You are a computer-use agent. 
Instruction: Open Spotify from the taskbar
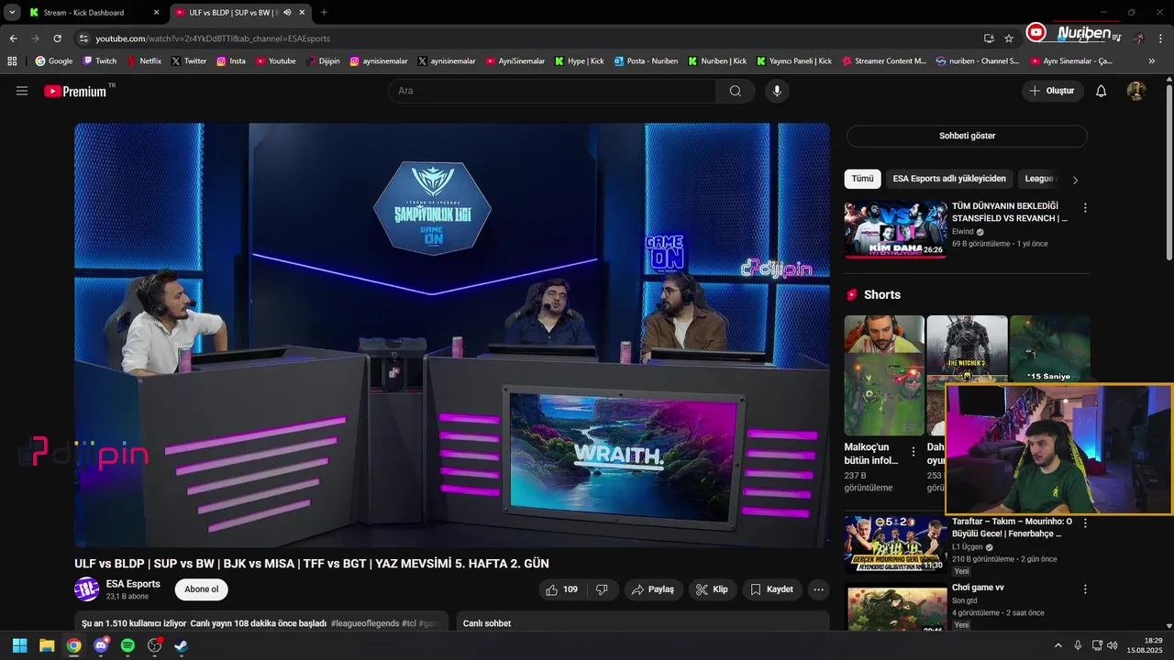127,645
